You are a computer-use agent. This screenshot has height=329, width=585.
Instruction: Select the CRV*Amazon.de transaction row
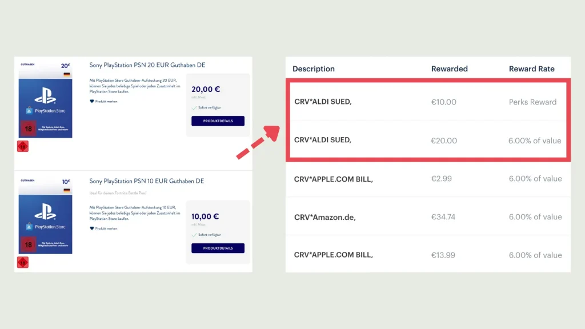click(427, 217)
